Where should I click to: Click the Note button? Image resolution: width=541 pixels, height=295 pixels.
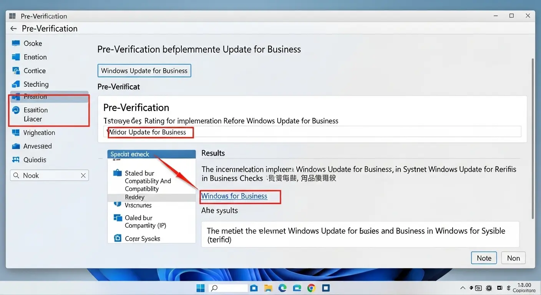coord(484,258)
